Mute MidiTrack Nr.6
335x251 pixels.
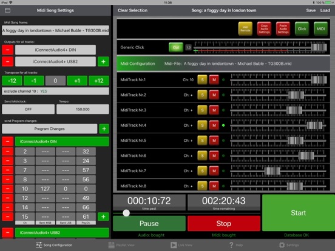[214, 156]
